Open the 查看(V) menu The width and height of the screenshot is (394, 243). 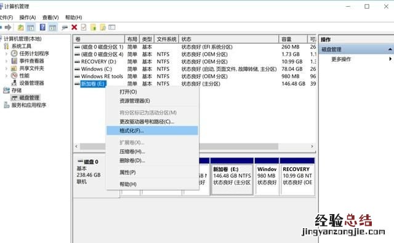[50, 17]
